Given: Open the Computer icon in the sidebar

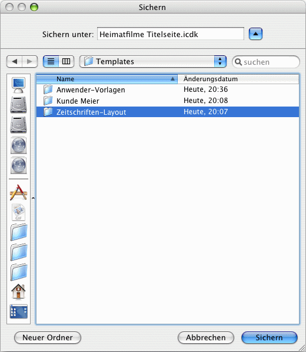Looking at the screenshot, I should tap(18, 85).
